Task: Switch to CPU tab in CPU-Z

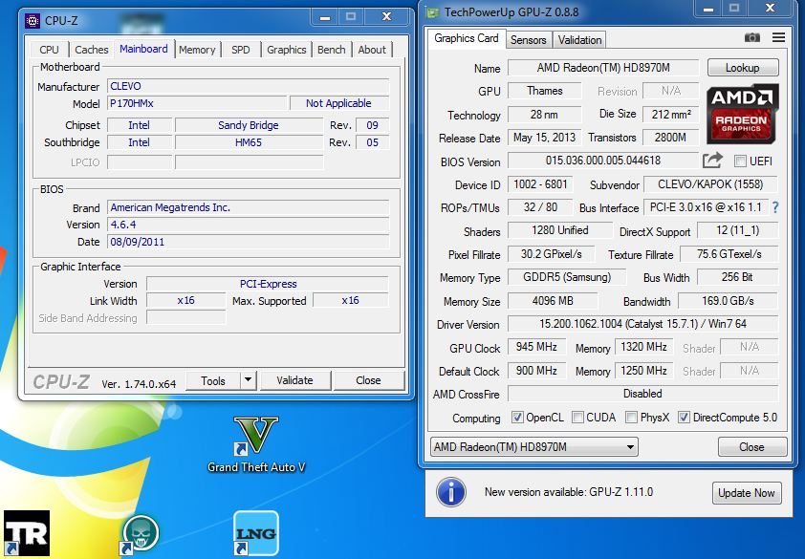Action: 49,50
